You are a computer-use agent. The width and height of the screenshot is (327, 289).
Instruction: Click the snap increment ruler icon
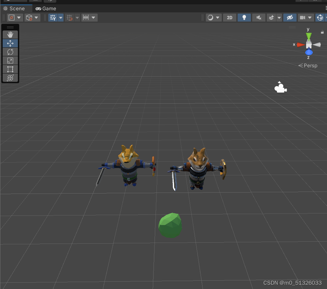pyautogui.click(x=86, y=18)
